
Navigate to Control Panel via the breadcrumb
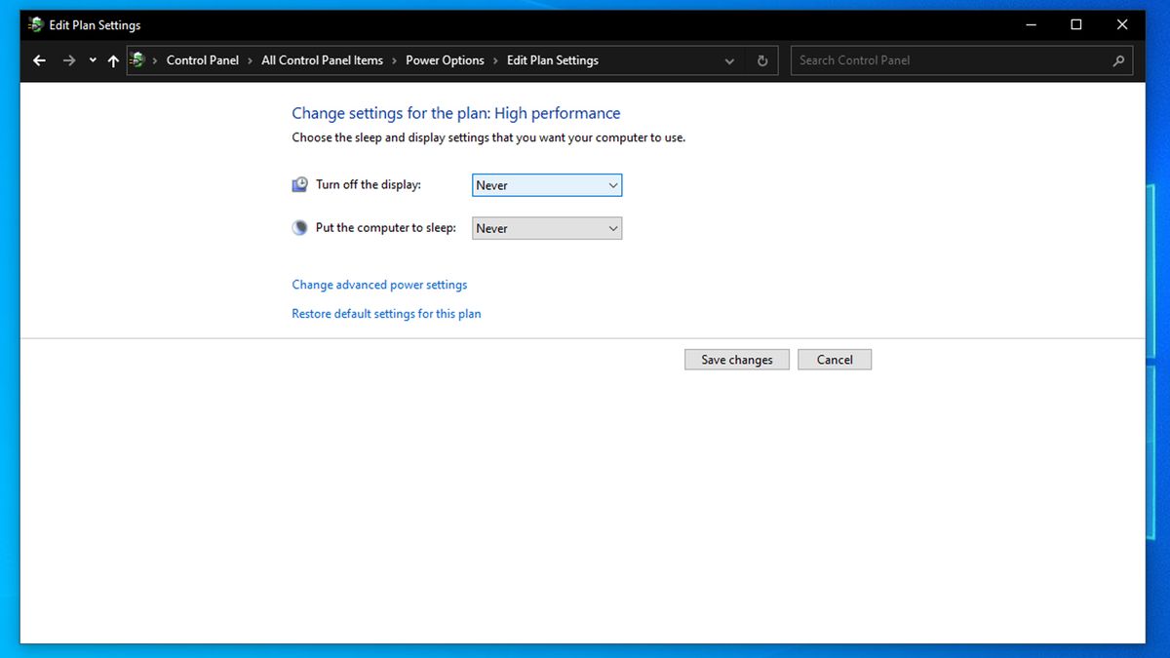tap(202, 60)
